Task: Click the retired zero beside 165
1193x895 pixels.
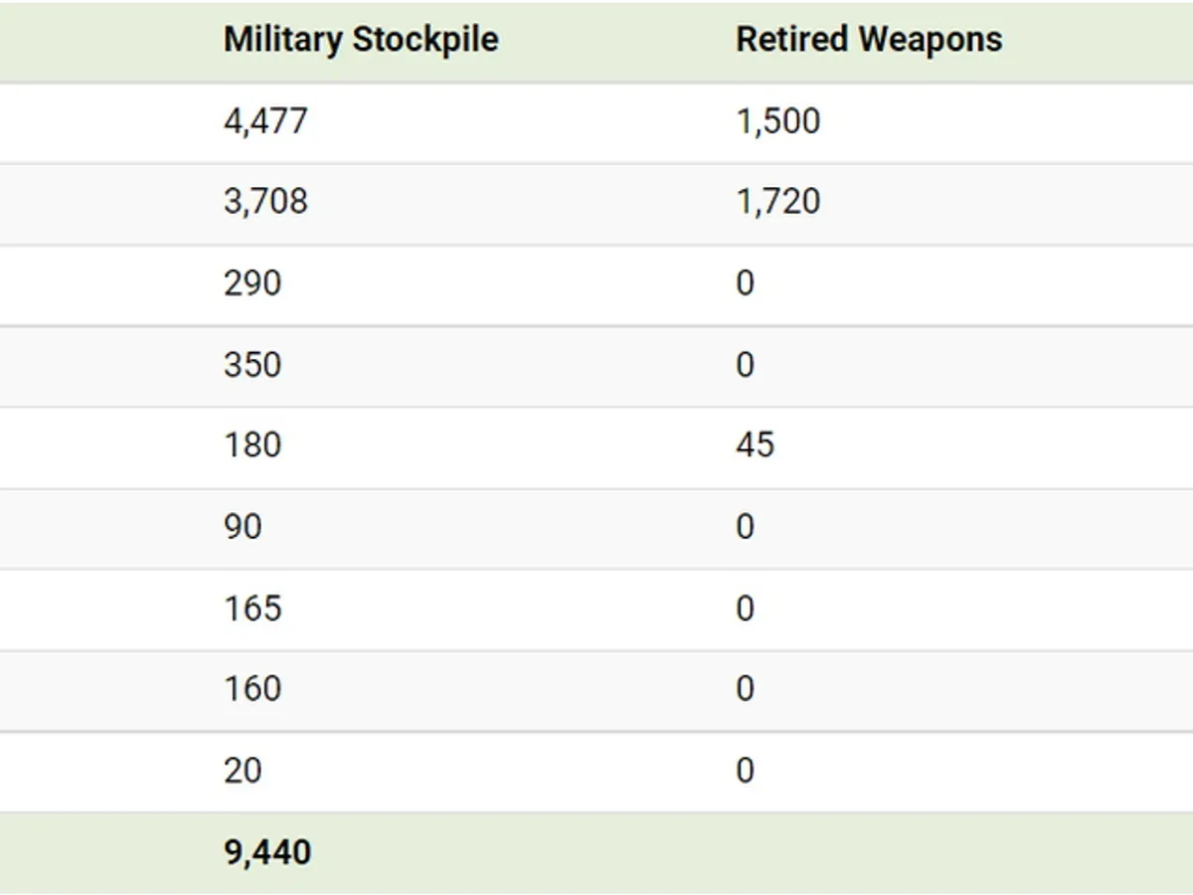Action: pos(745,608)
